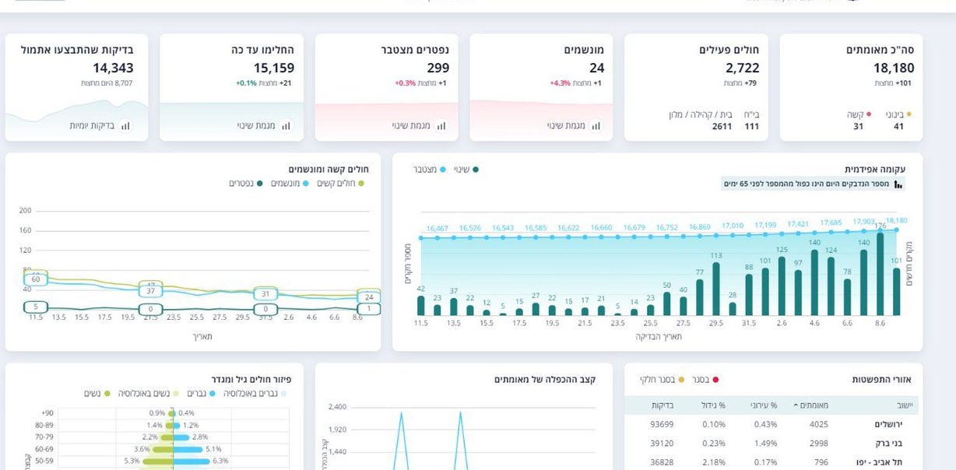Toggle נפטרים series in severe patients chart legend

click(x=246, y=183)
